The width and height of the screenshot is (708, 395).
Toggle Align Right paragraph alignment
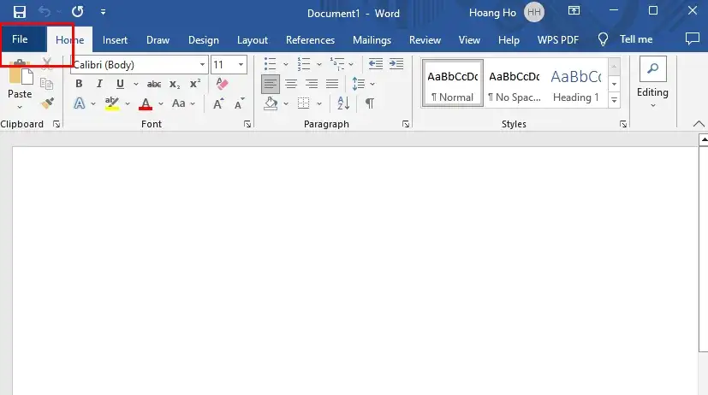click(312, 84)
